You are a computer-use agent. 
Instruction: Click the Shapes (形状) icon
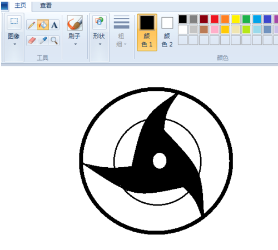pyautogui.click(x=100, y=22)
